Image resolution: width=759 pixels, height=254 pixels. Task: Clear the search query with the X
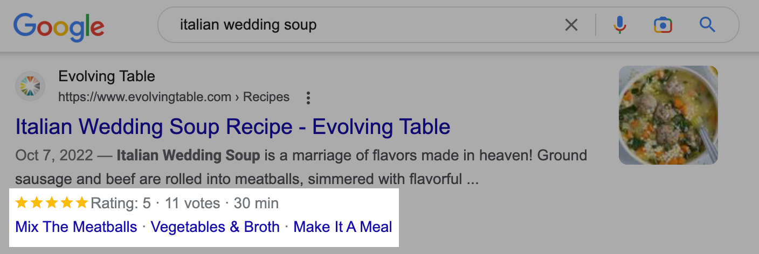571,25
